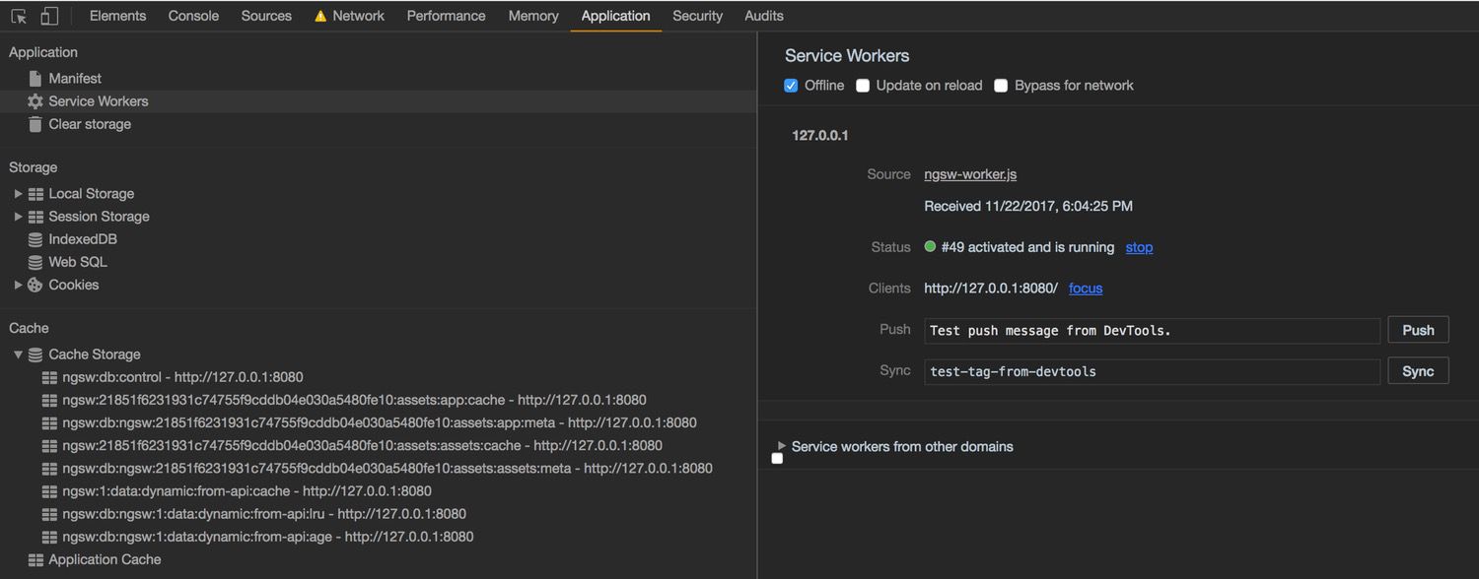Collapse the Cache Storage tree
Screen dimensions: 1479x579
(x=18, y=354)
